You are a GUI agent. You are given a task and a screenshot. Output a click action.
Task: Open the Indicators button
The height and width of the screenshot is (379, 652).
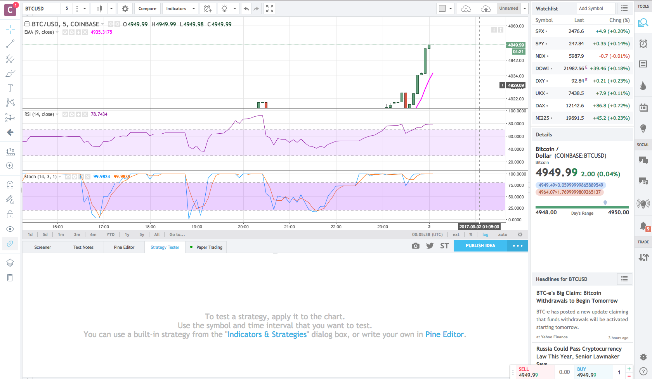click(x=176, y=9)
